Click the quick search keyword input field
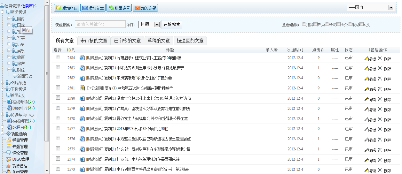Screen dimensions: 402x174 (x=100, y=24)
